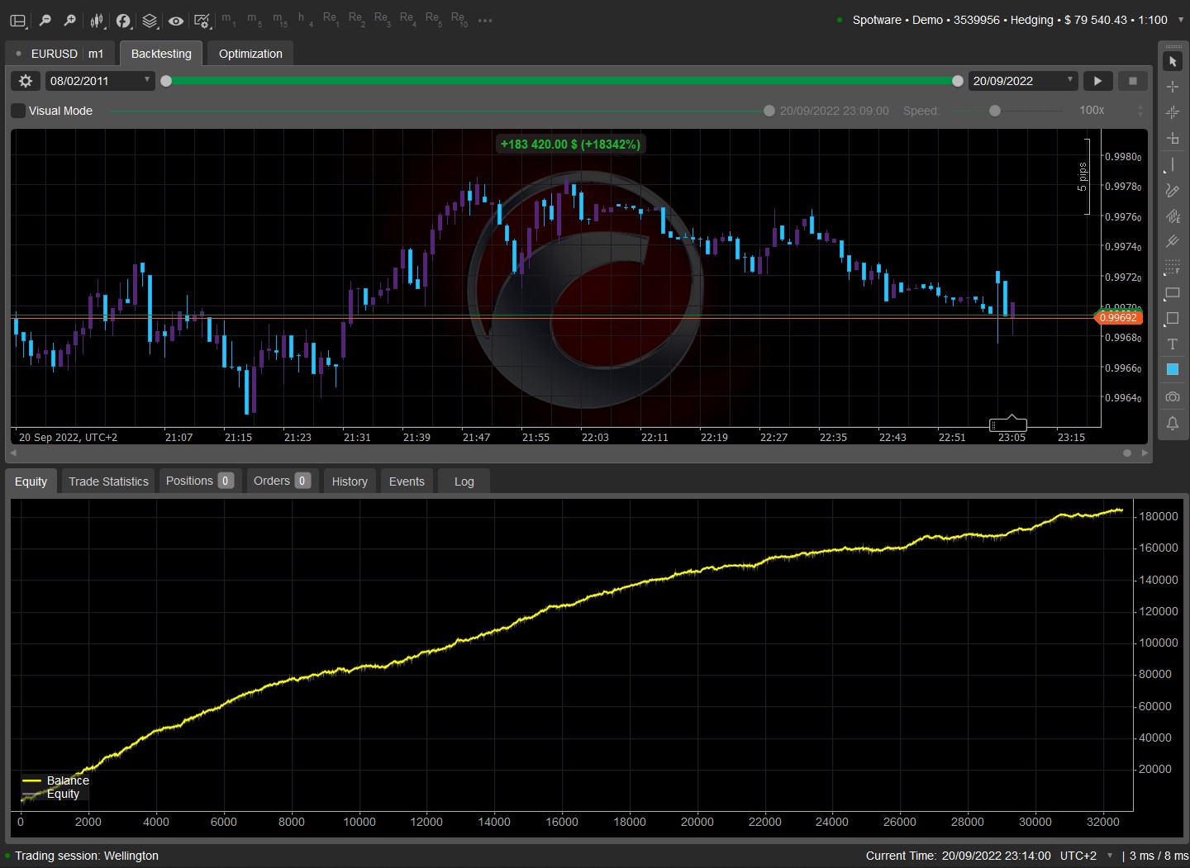
Task: Open the History tab
Action: [x=350, y=481]
